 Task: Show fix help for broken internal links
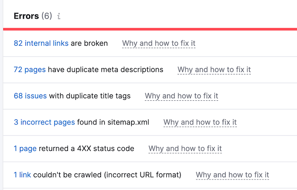(x=159, y=43)
